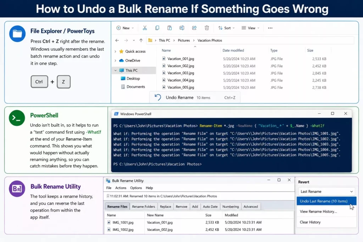Go back with the left arrow
This screenshot has width=363, height=242.
pyautogui.click(x=117, y=40)
